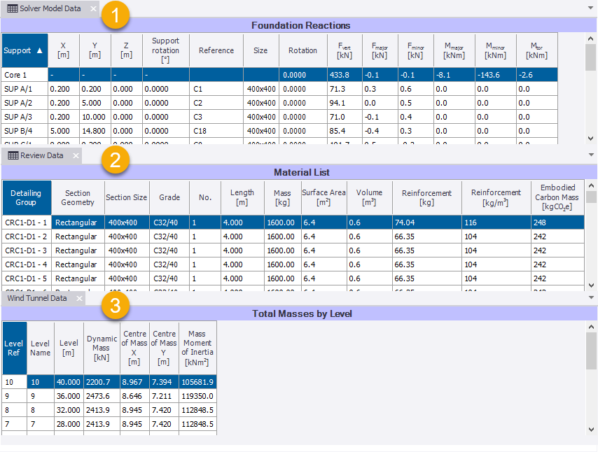The height and width of the screenshot is (452, 598).
Task: Open the Solver Model Data pane dropdown arrow
Action: pyautogui.click(x=591, y=8)
